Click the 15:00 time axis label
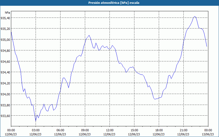 coord(134,130)
